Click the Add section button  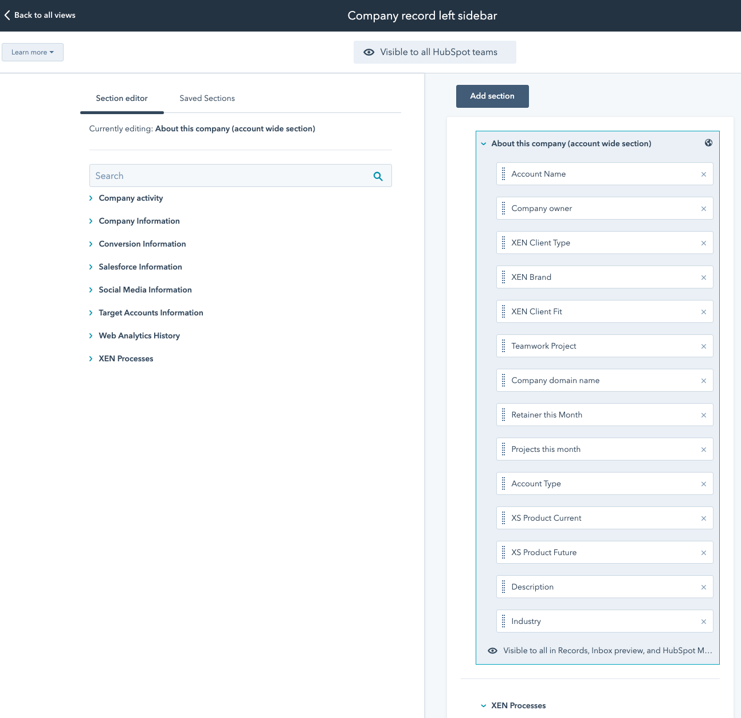[492, 96]
